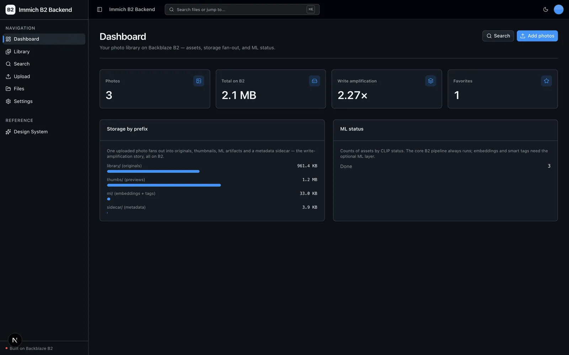Click the 2.1 MB total value
This screenshot has height=355, width=569.
pos(239,95)
